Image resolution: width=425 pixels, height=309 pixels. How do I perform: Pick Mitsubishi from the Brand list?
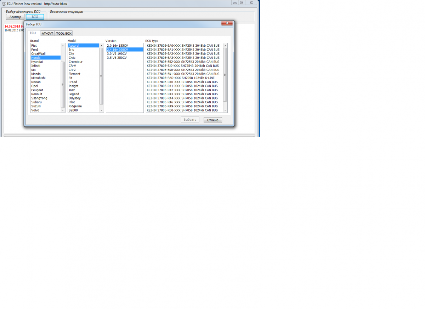click(x=45, y=78)
